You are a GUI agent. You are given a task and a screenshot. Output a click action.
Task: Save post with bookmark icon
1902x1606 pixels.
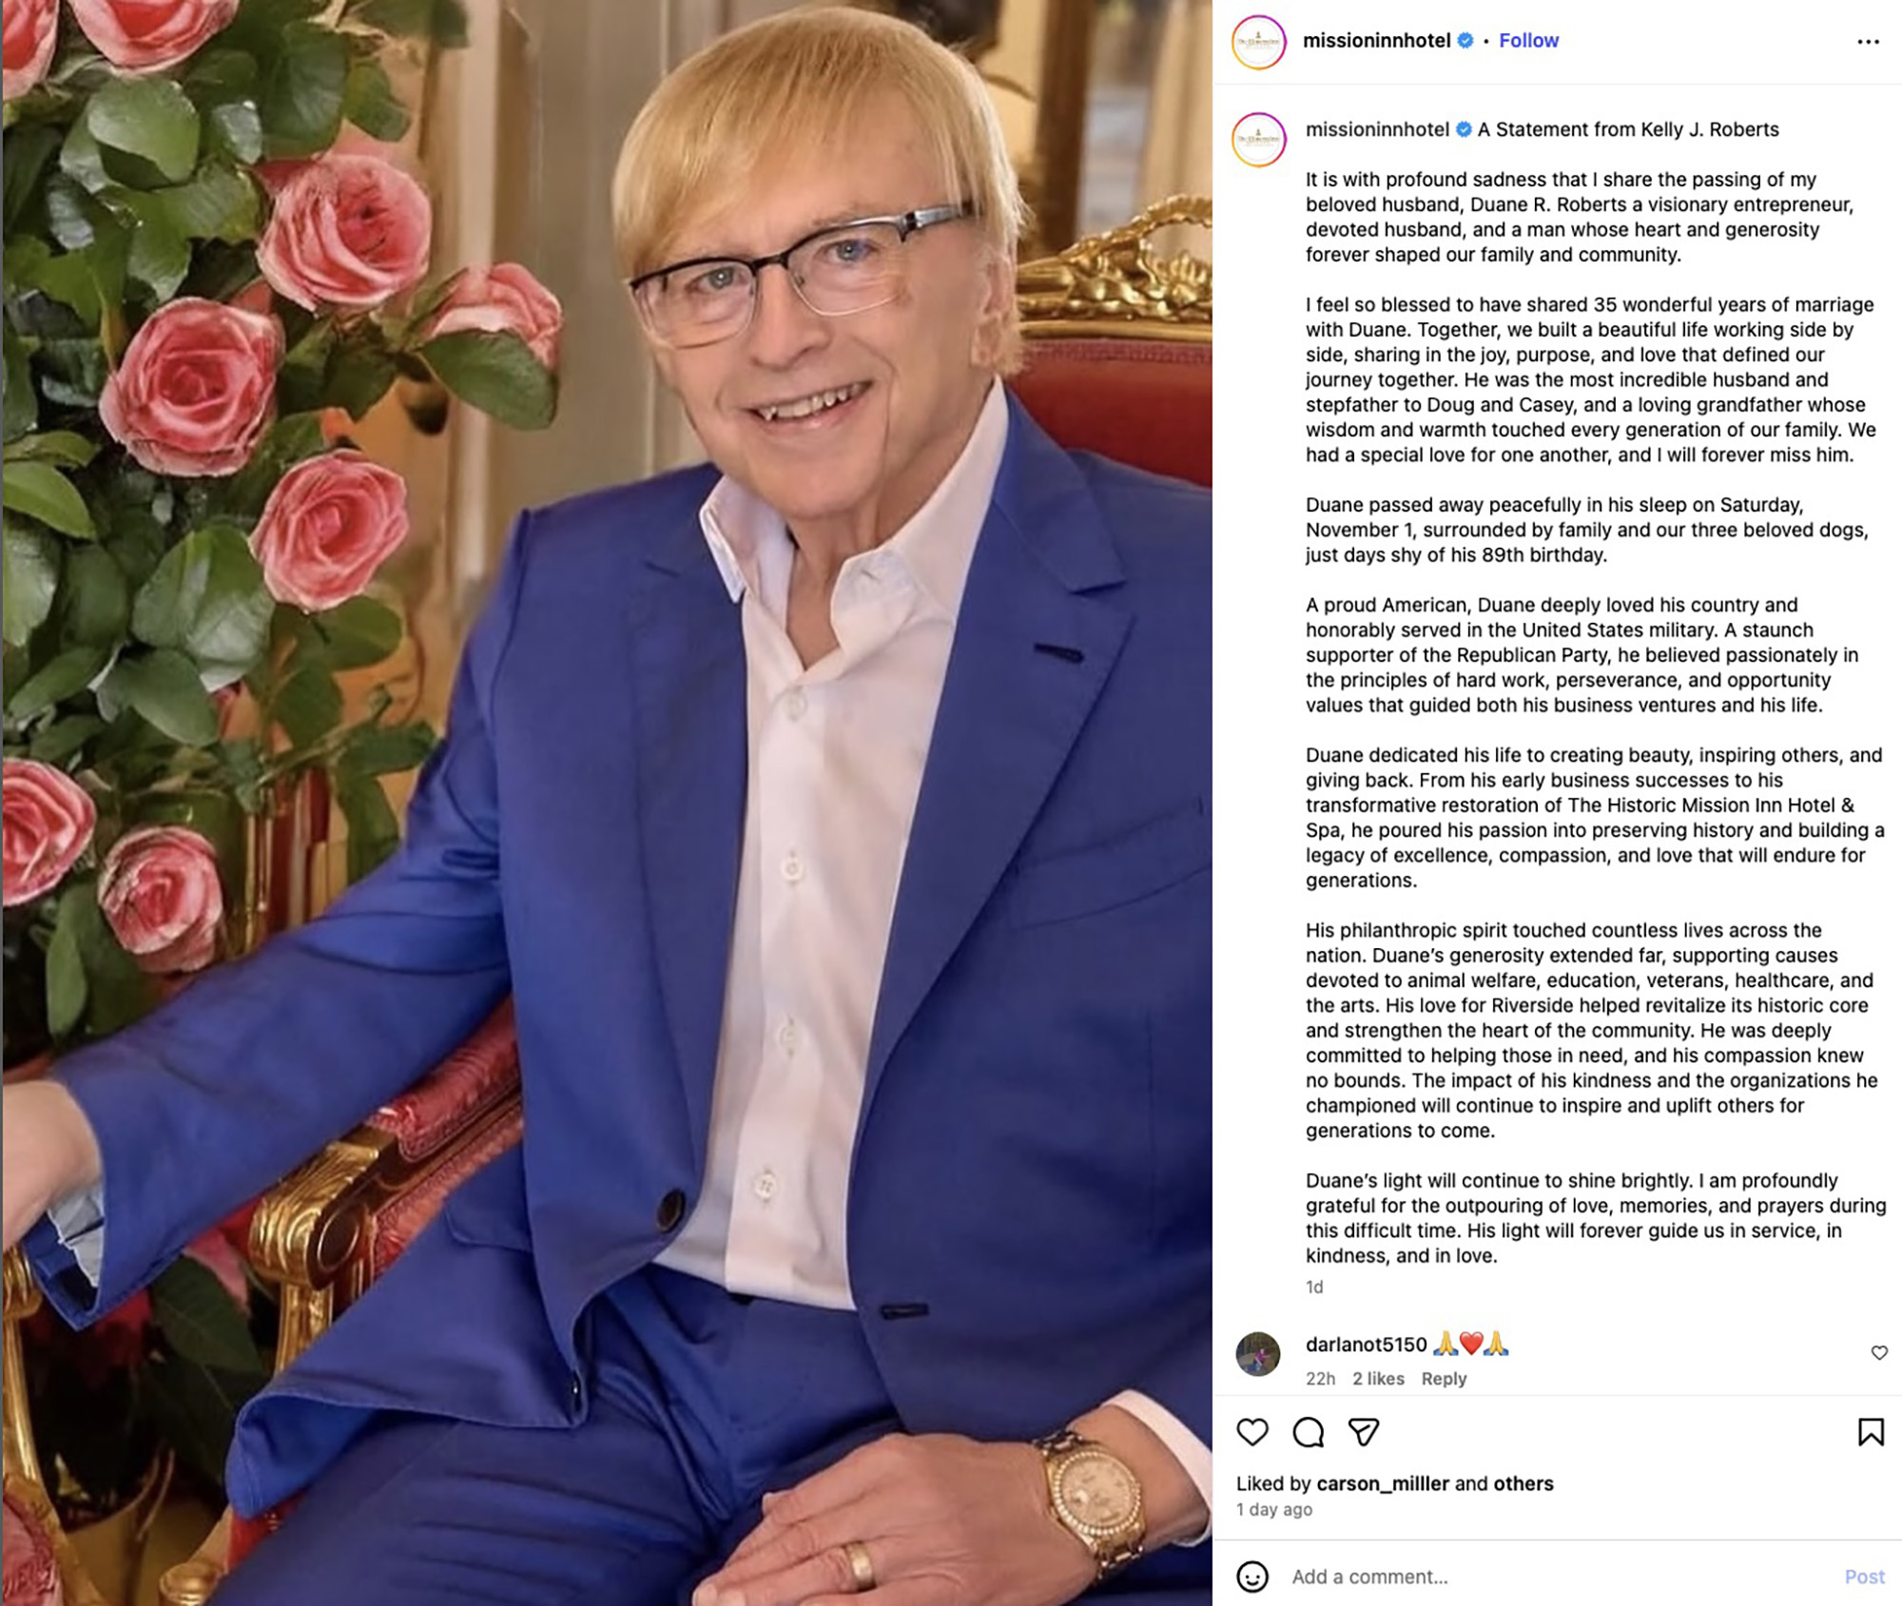tap(1871, 1432)
